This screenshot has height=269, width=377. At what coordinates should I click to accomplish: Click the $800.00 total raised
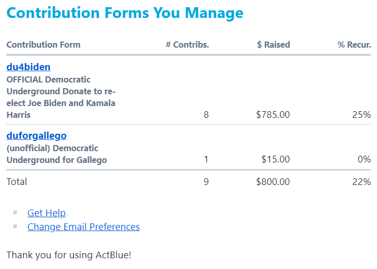[273, 181]
